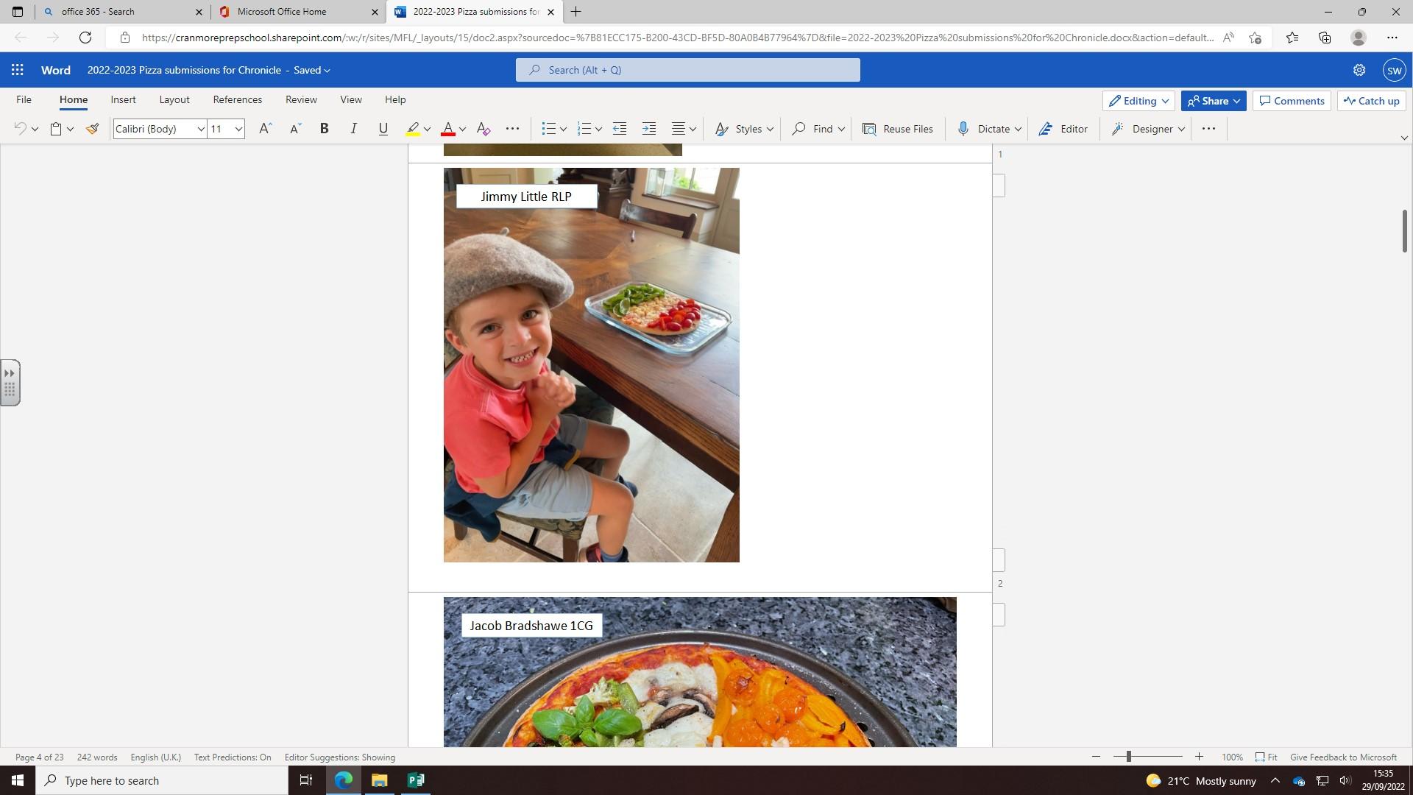
Task: Click the Decrease Indent icon
Action: [x=620, y=129]
